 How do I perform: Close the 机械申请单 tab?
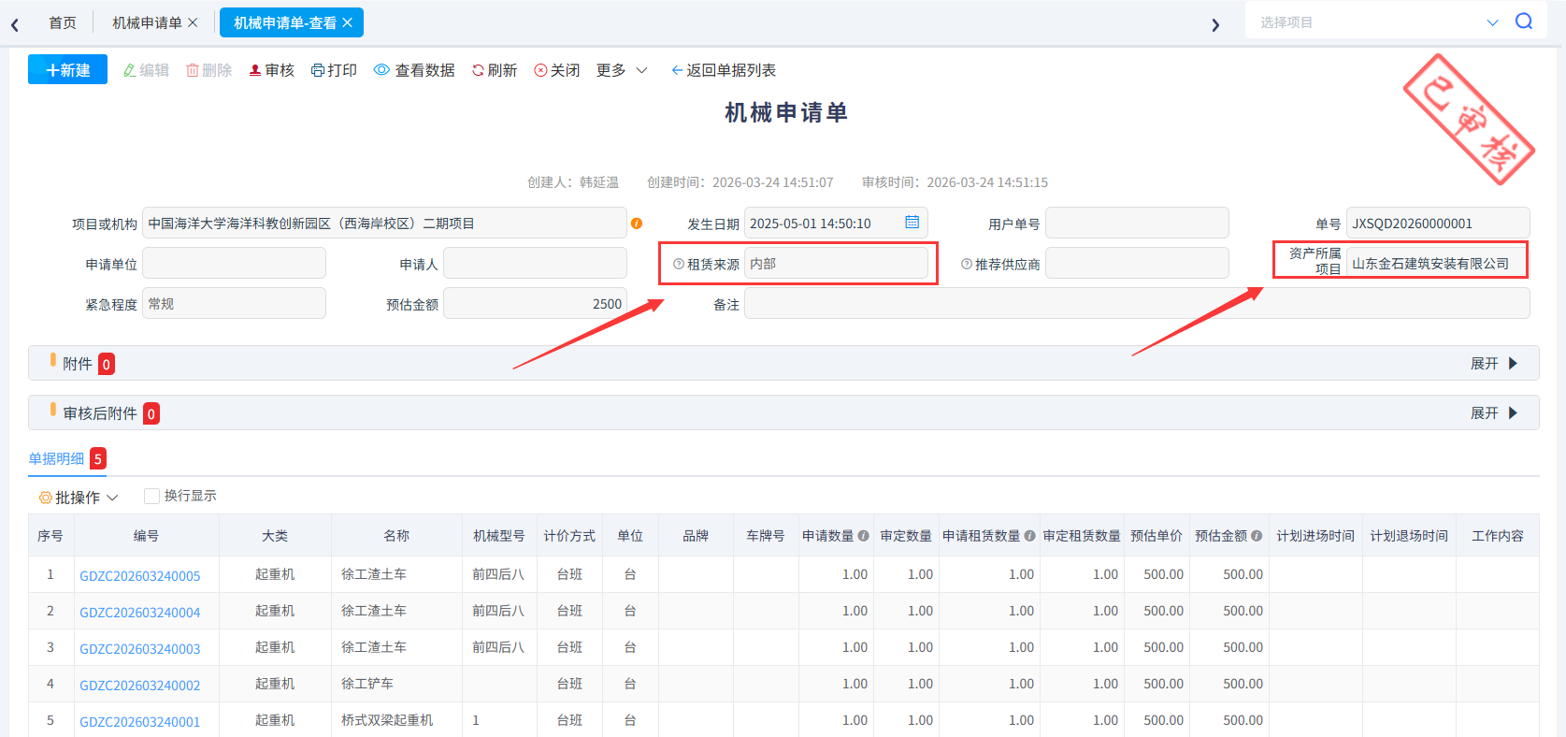[193, 22]
